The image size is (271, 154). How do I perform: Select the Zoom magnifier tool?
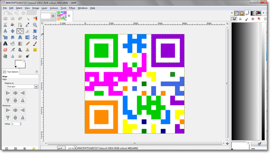35,25
